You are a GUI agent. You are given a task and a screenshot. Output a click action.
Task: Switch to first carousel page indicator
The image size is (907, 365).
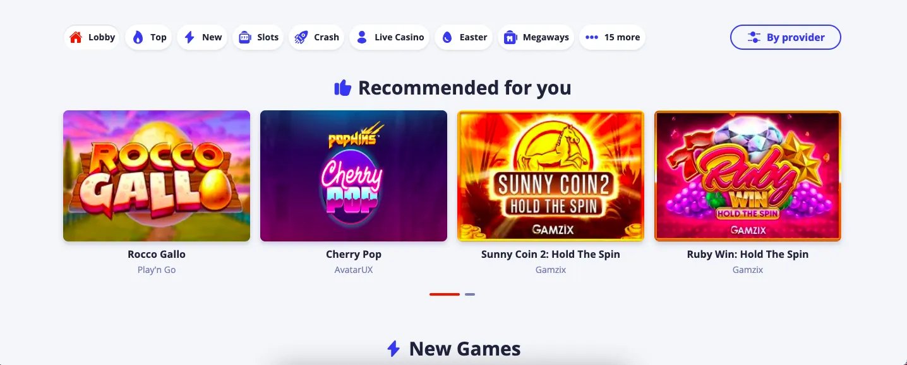click(x=445, y=294)
